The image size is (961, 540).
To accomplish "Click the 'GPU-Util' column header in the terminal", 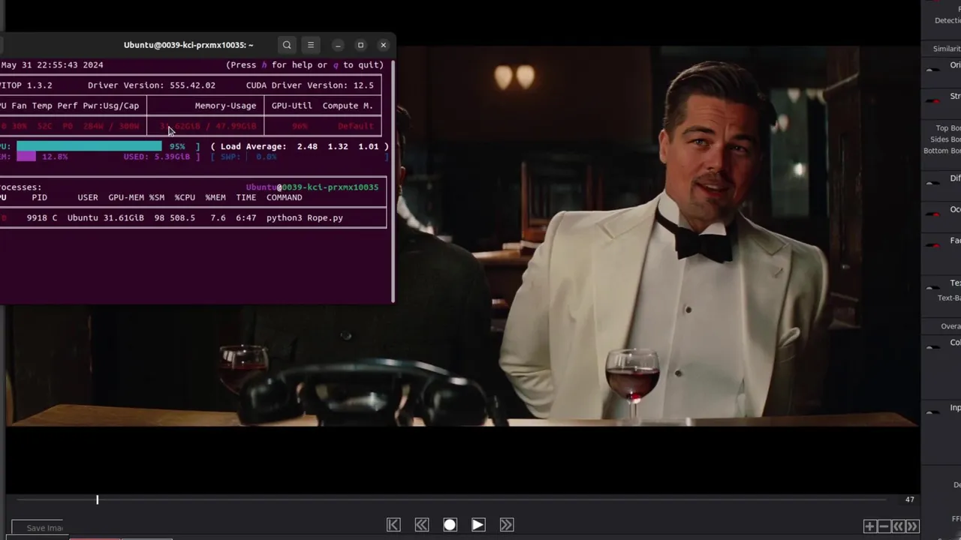I will (x=291, y=106).
